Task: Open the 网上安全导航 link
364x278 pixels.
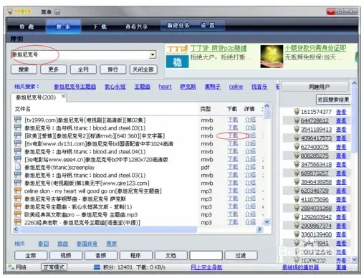Action: coord(206,267)
